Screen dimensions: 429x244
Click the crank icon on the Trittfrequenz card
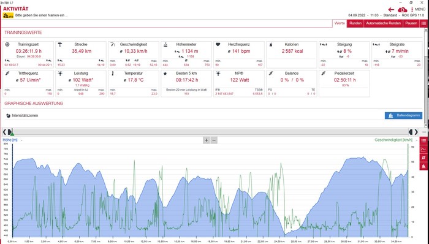pos(7,74)
